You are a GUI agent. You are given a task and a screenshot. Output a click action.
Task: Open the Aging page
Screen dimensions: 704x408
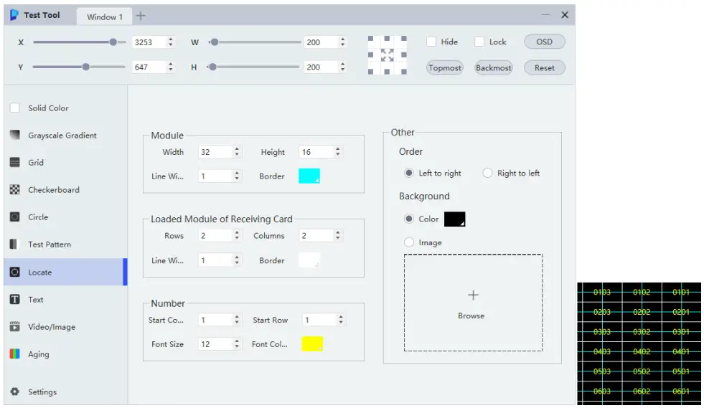click(x=65, y=354)
